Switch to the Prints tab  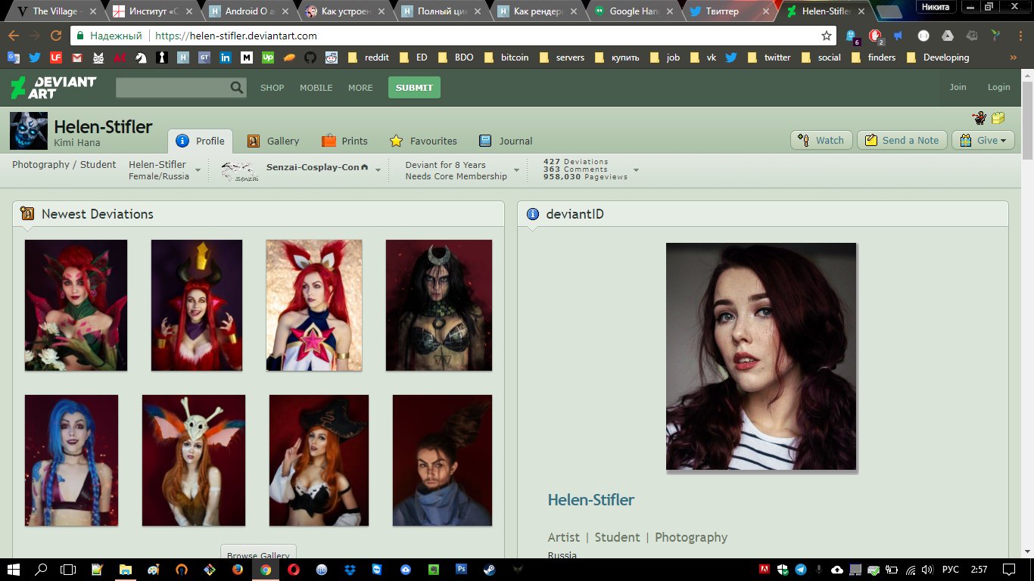pos(344,141)
